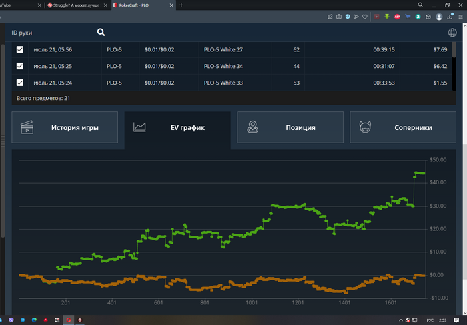This screenshot has width=467, height=325.
Task: Click the browser snapshot camera icon
Action: pos(339,16)
